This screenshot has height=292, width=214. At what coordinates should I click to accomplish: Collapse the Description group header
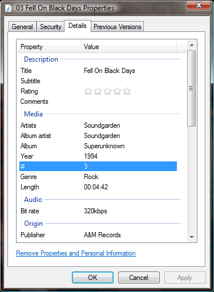pos(41,59)
